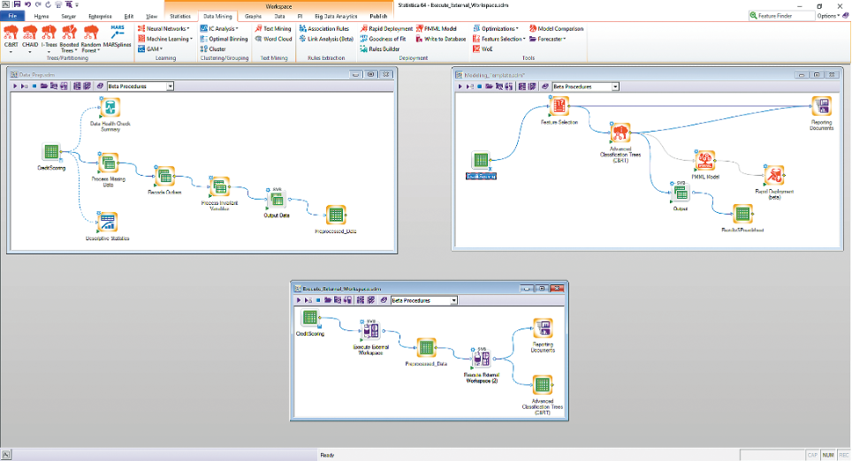Open Association Rules

pyautogui.click(x=324, y=29)
